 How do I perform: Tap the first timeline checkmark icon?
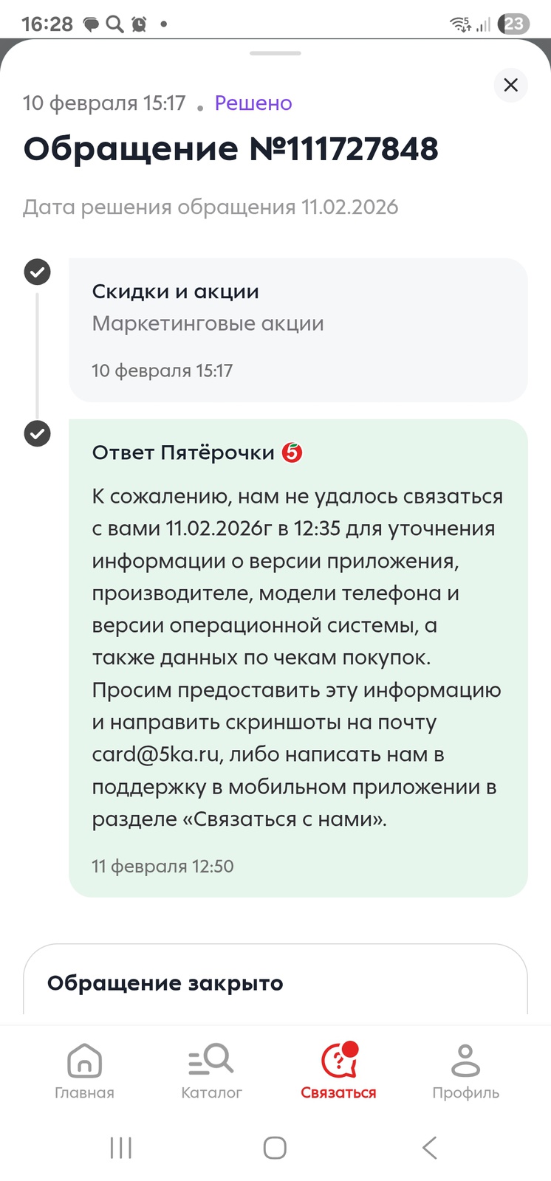38,272
